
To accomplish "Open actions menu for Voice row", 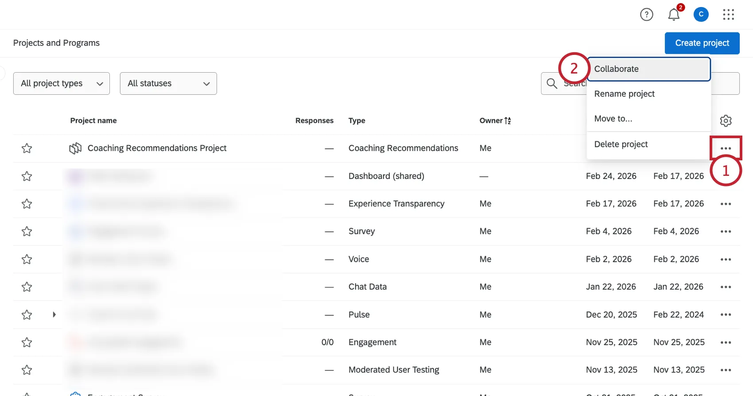I will [x=726, y=259].
